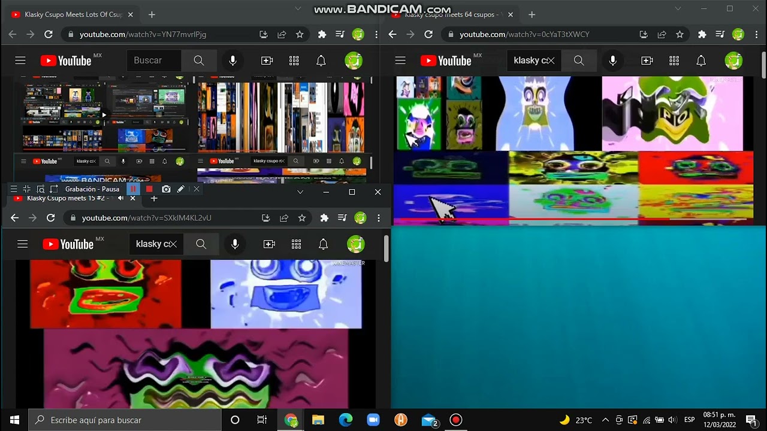The width and height of the screenshot is (767, 431).
Task: Expand tab search chevron in top-right window
Action: tap(678, 9)
